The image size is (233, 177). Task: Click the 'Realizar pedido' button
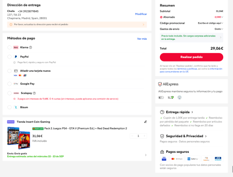coord(191,57)
